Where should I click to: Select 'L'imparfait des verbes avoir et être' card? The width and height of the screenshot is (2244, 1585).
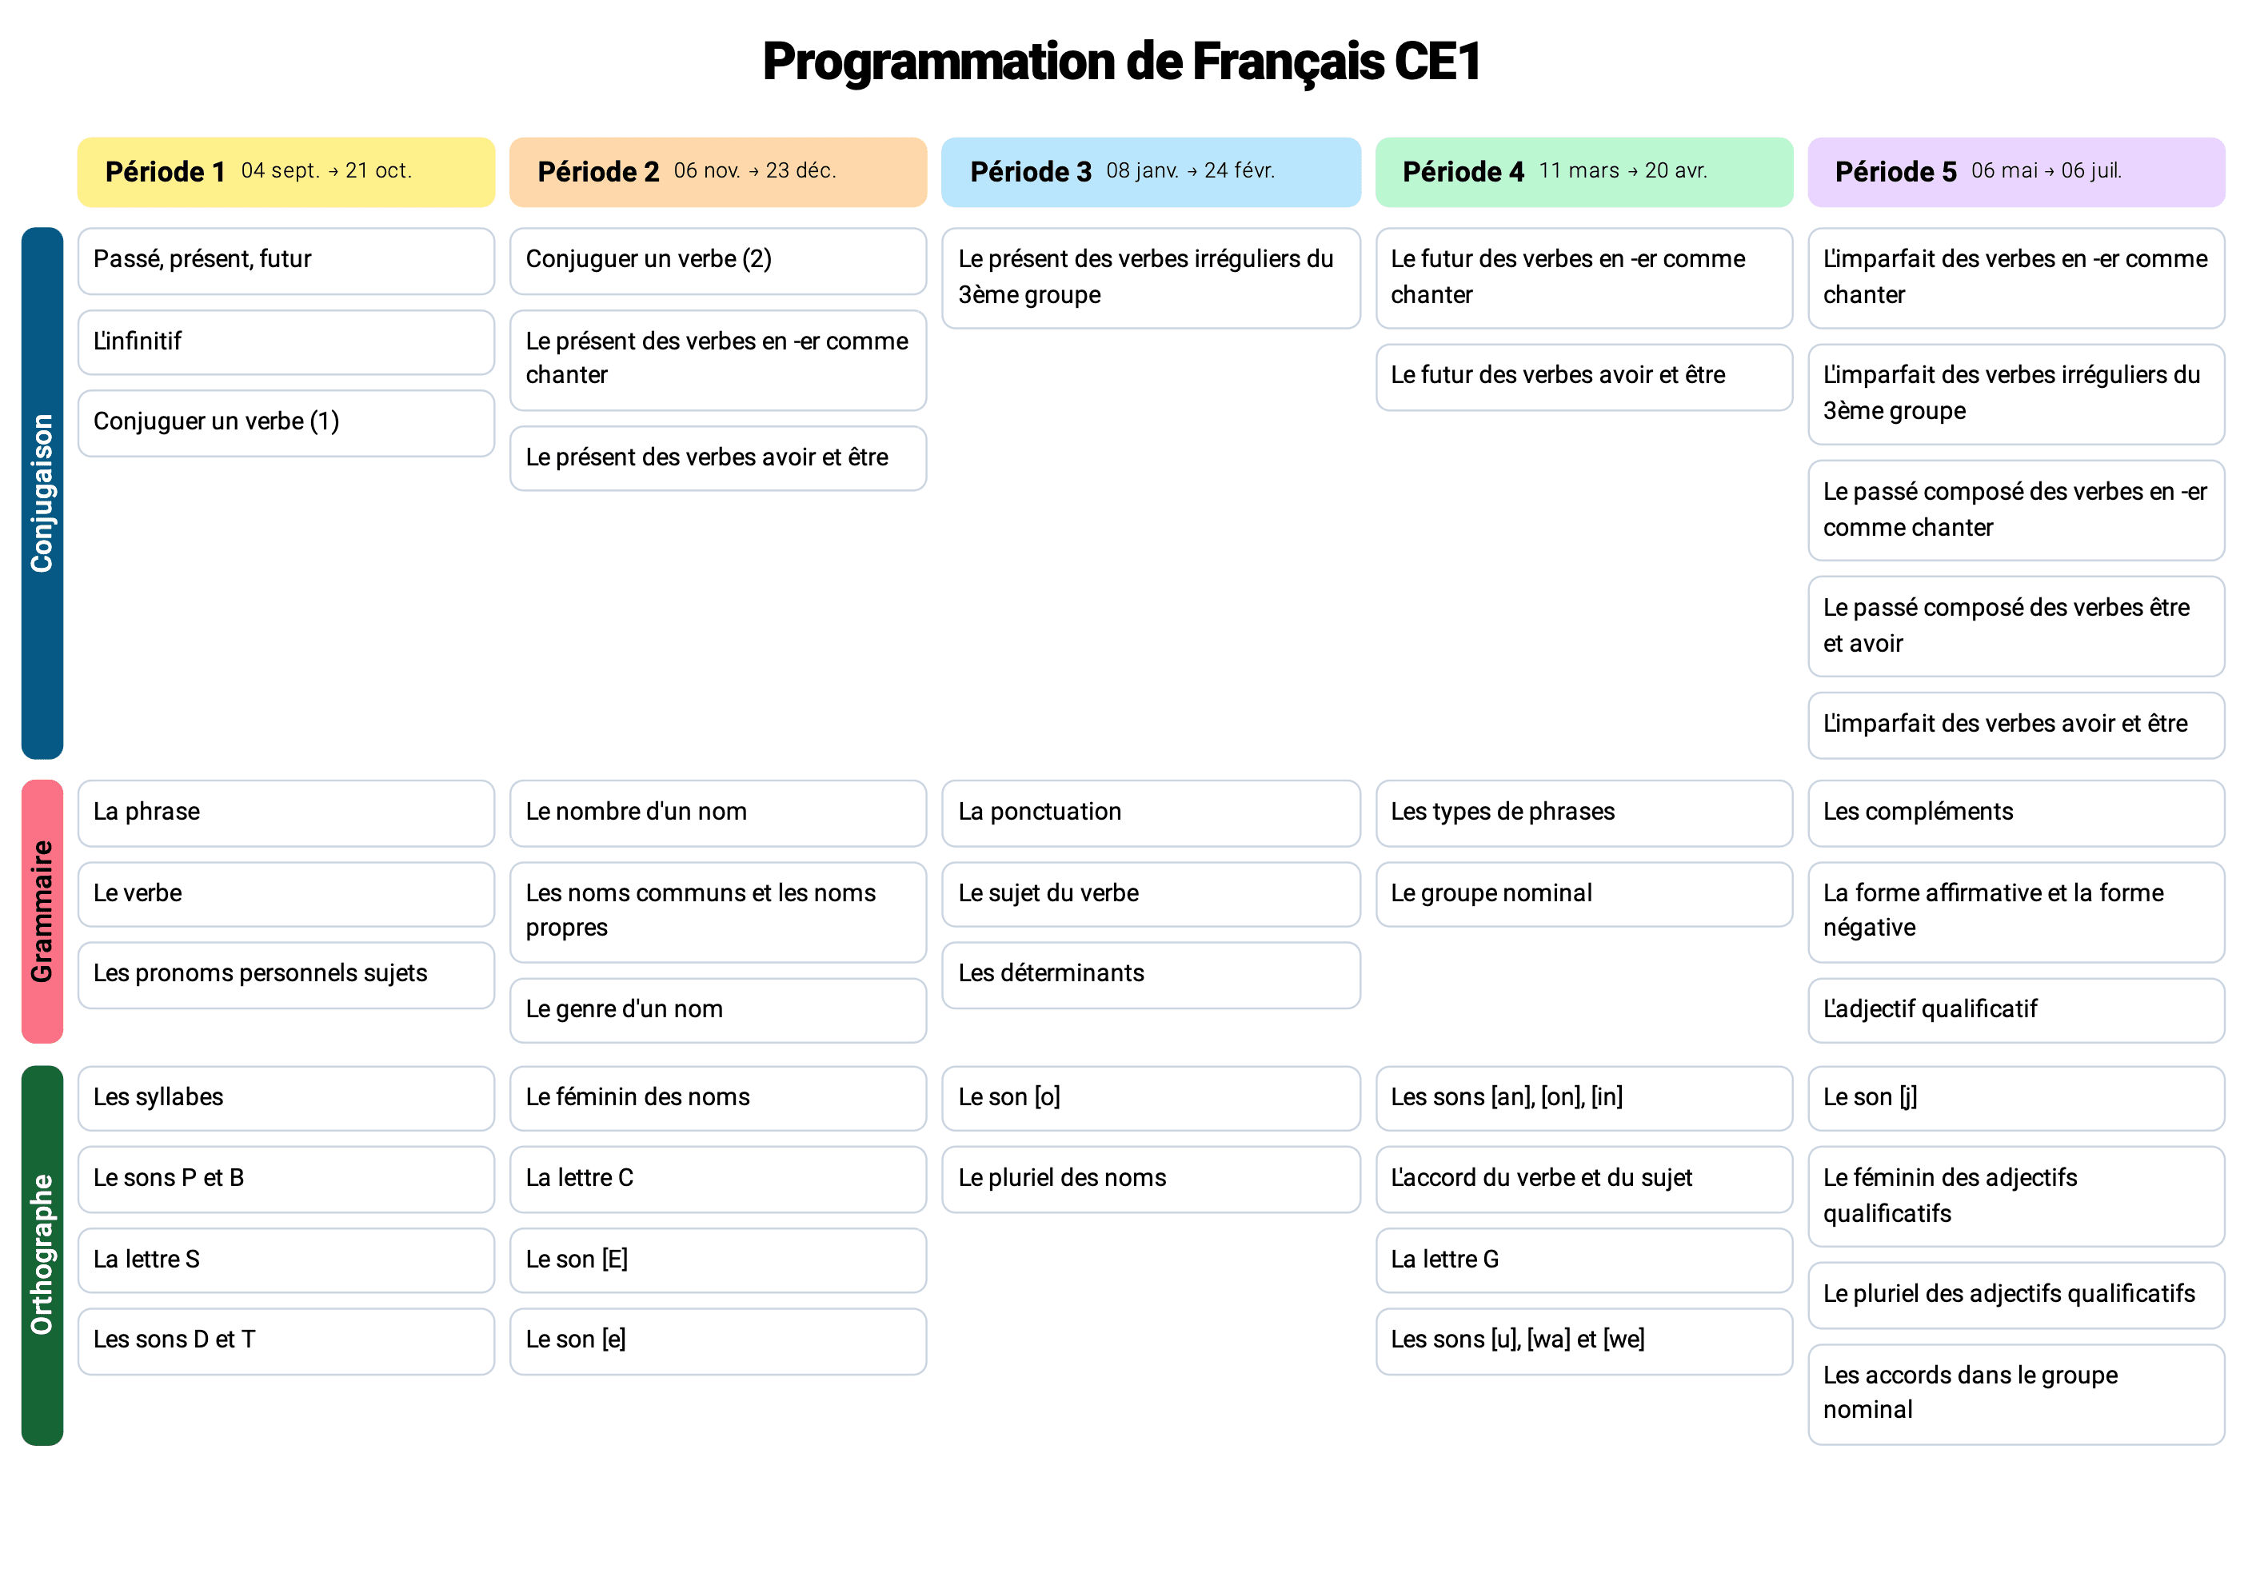click(2015, 724)
